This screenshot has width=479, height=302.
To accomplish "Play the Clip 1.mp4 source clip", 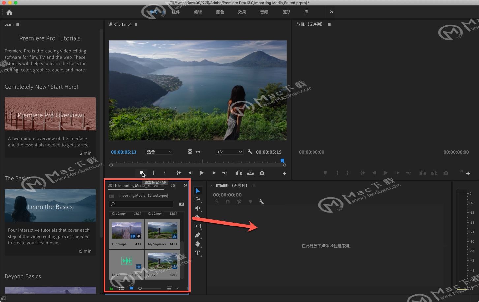I will click(x=201, y=173).
